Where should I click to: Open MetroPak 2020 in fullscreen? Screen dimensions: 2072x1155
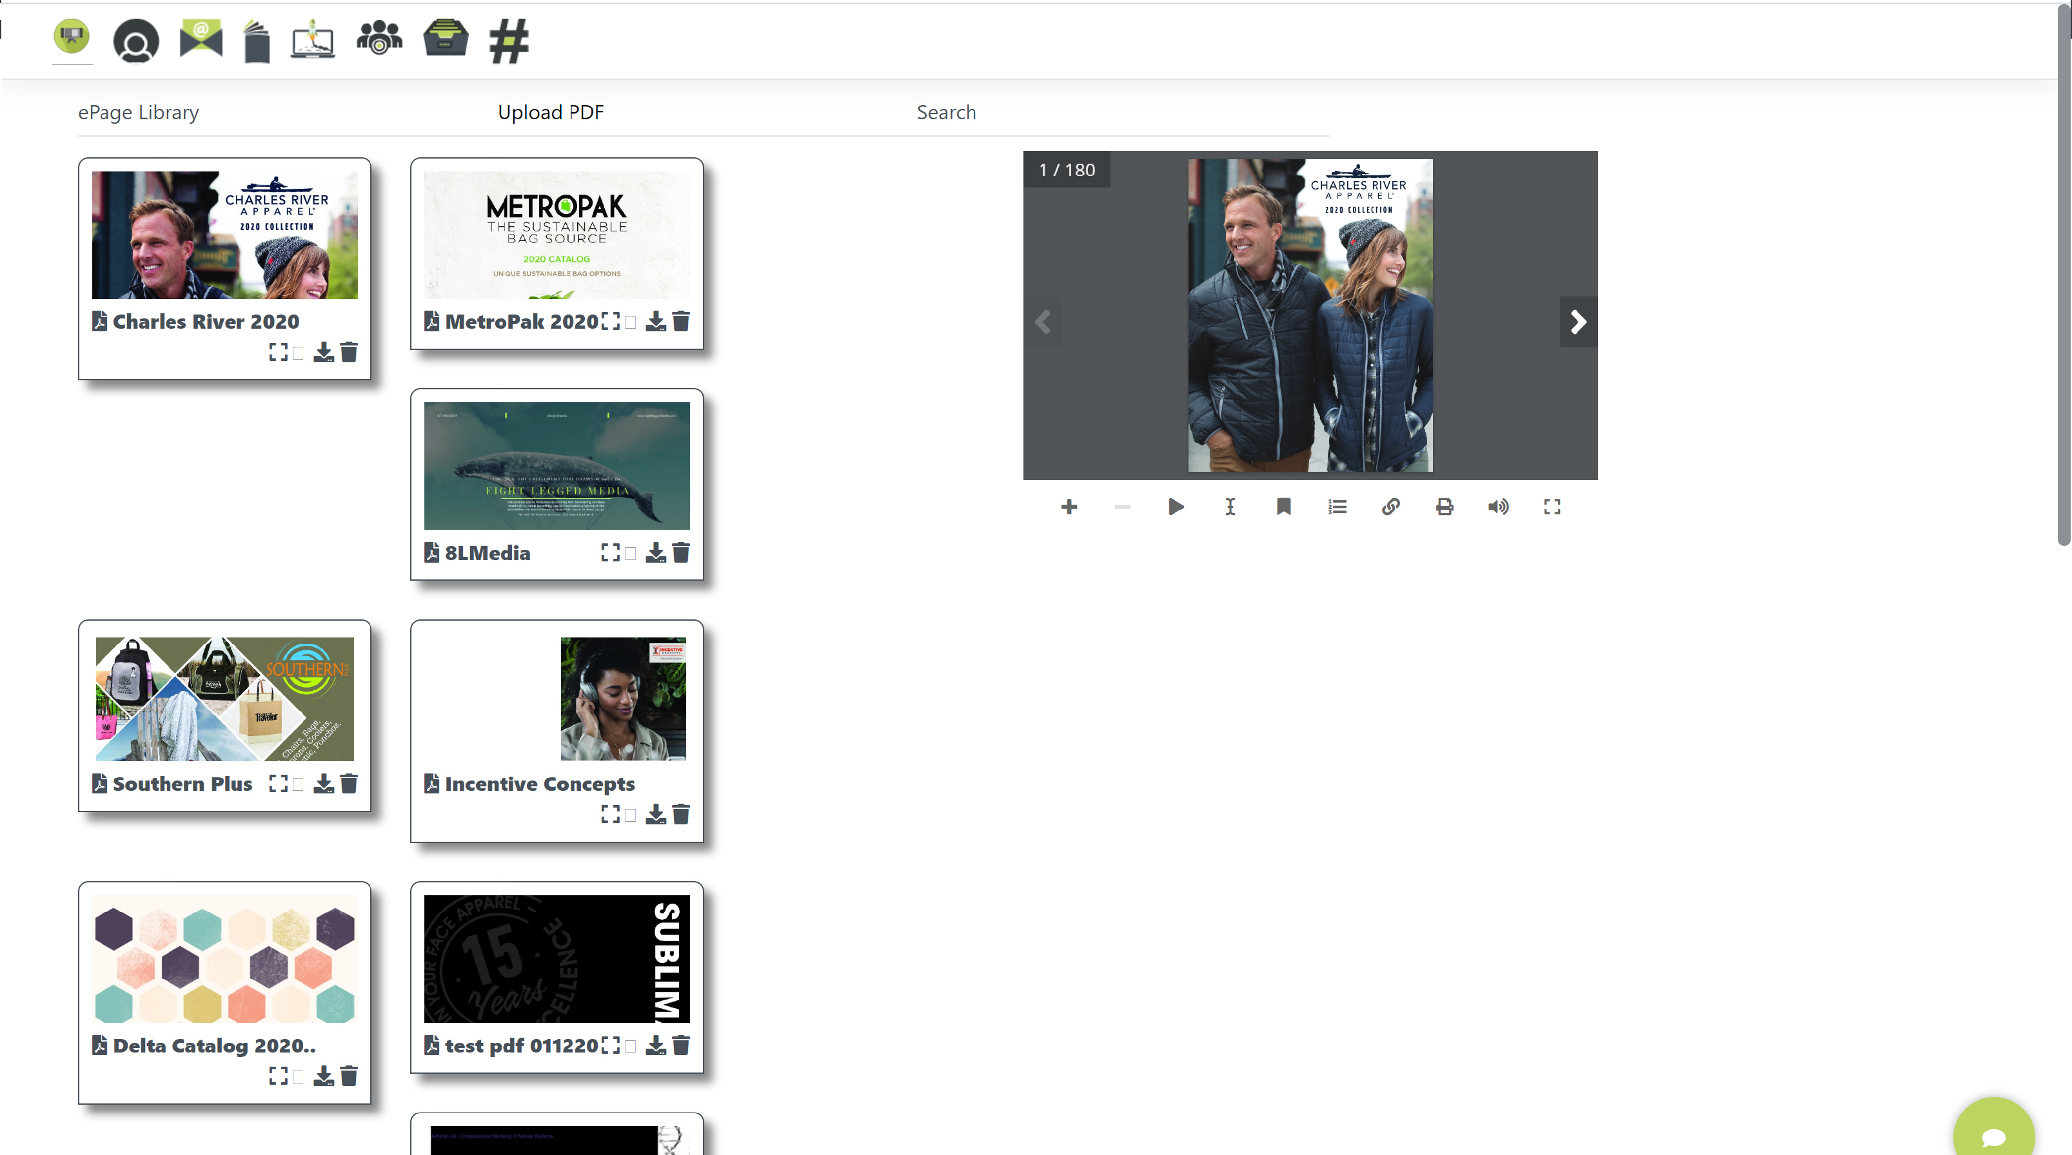point(611,322)
